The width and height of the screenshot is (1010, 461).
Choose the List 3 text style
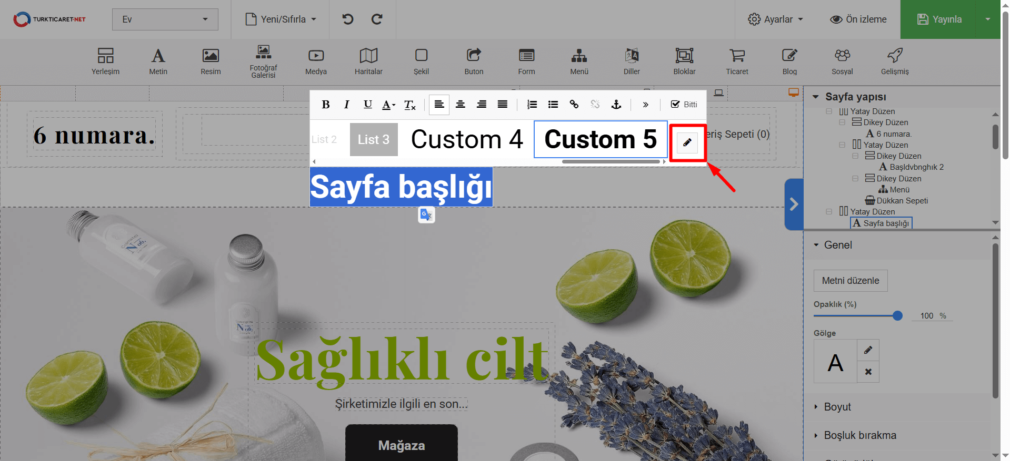(x=374, y=139)
